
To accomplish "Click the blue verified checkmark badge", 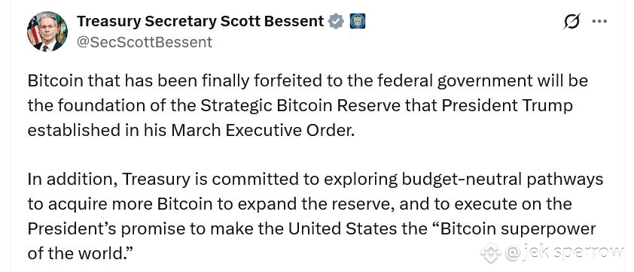I will 336,21.
